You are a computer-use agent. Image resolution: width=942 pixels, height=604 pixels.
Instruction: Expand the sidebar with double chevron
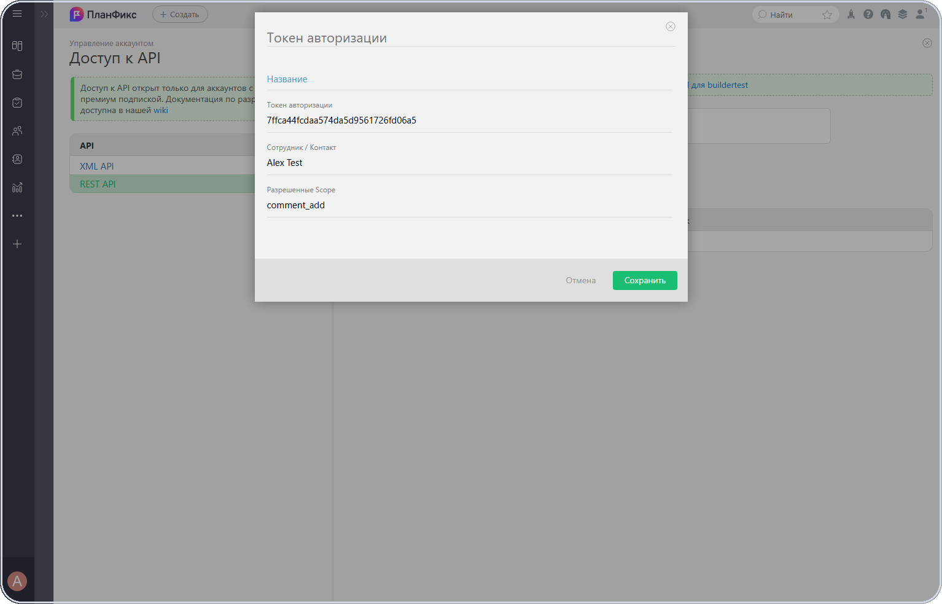coord(44,14)
